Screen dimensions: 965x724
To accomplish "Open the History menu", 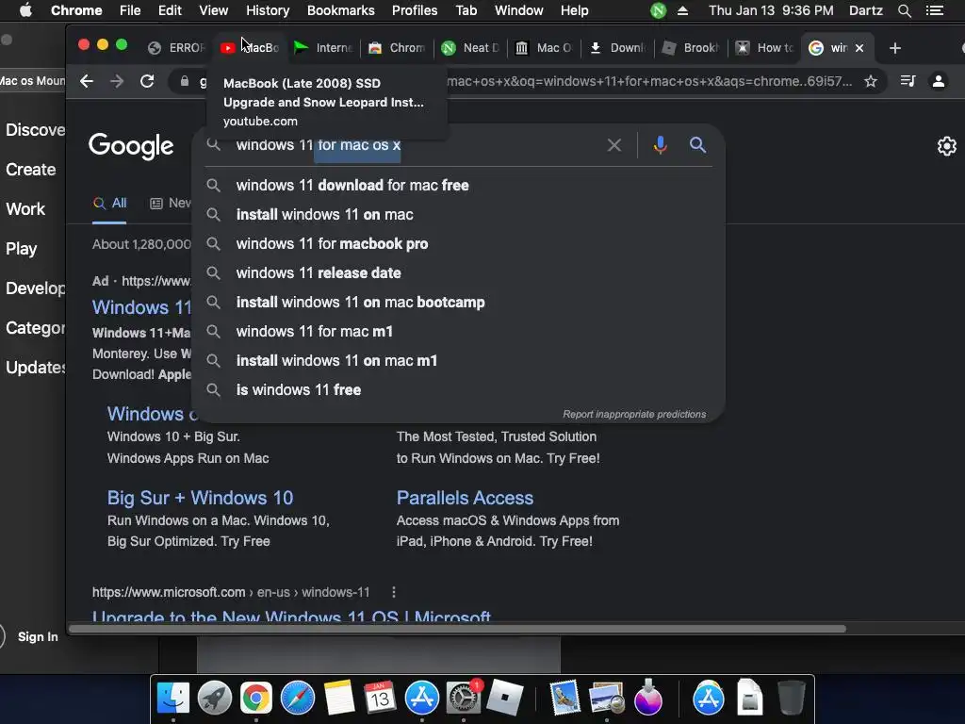I will click(x=268, y=10).
